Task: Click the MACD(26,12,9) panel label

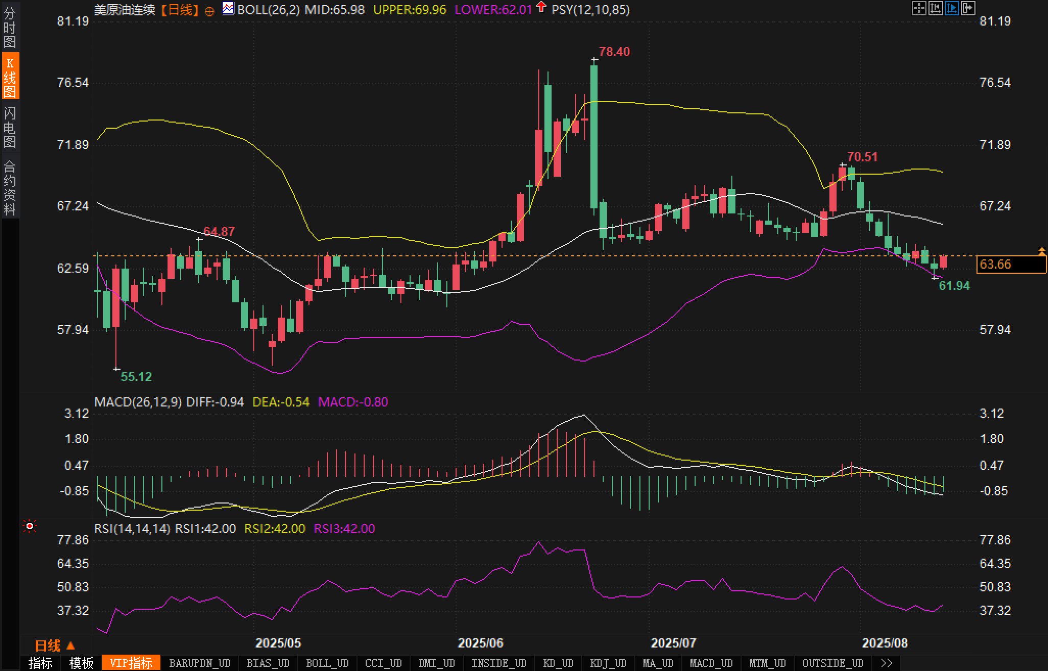Action: point(138,402)
